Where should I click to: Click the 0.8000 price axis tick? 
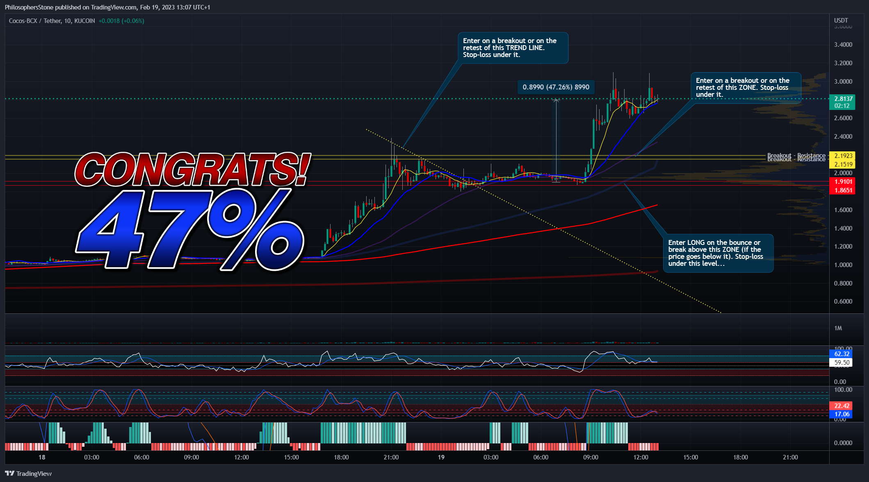tap(843, 283)
